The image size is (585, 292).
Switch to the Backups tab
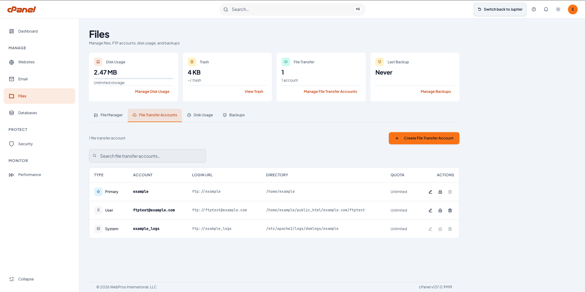point(234,115)
